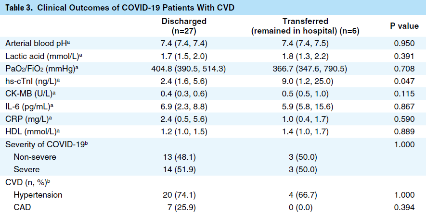Click the Transferred (remained in hospital) header
426x213 pixels.
pos(306,26)
